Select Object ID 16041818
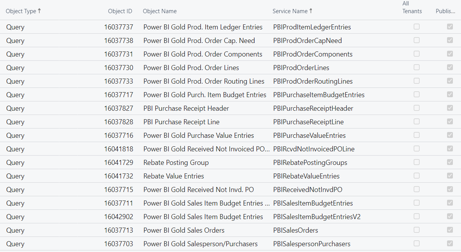The height and width of the screenshot is (252, 461). click(x=119, y=149)
